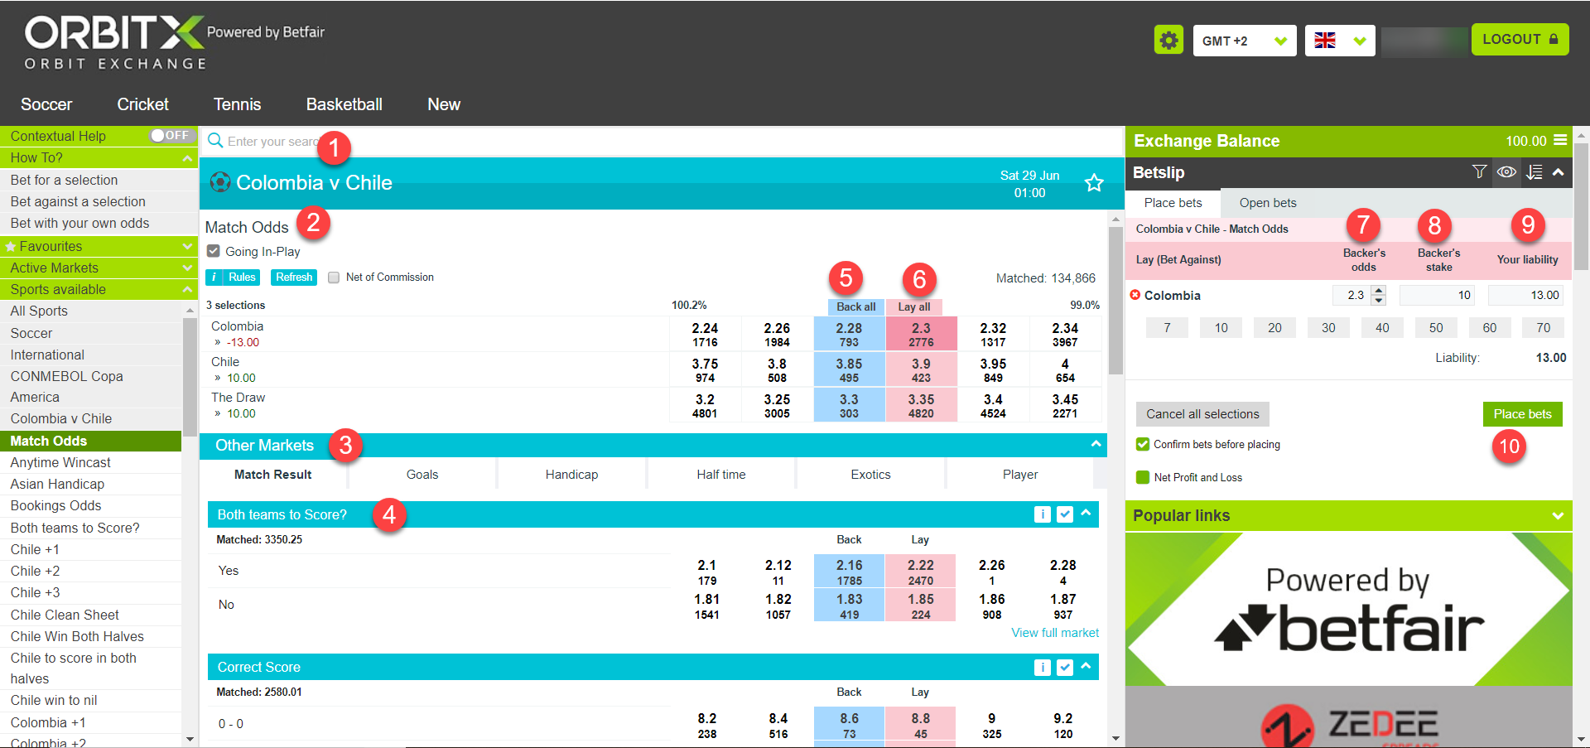Select quick stake 50 button
This screenshot has height=748, width=1590.
(1436, 328)
